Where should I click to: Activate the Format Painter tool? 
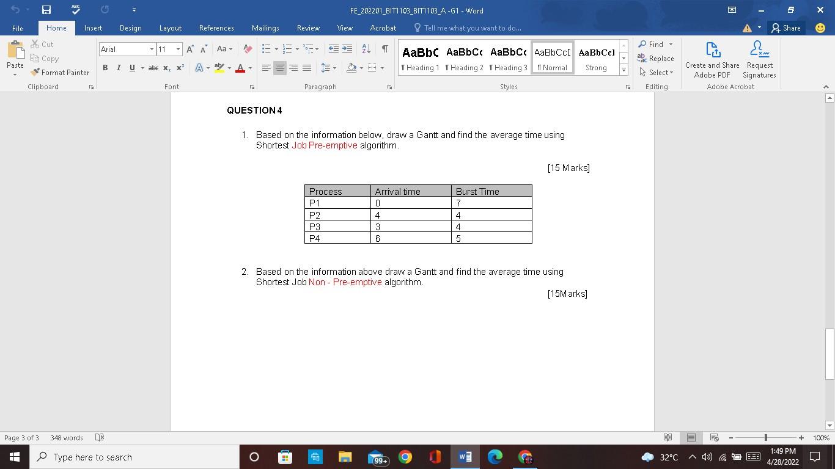pyautogui.click(x=59, y=72)
